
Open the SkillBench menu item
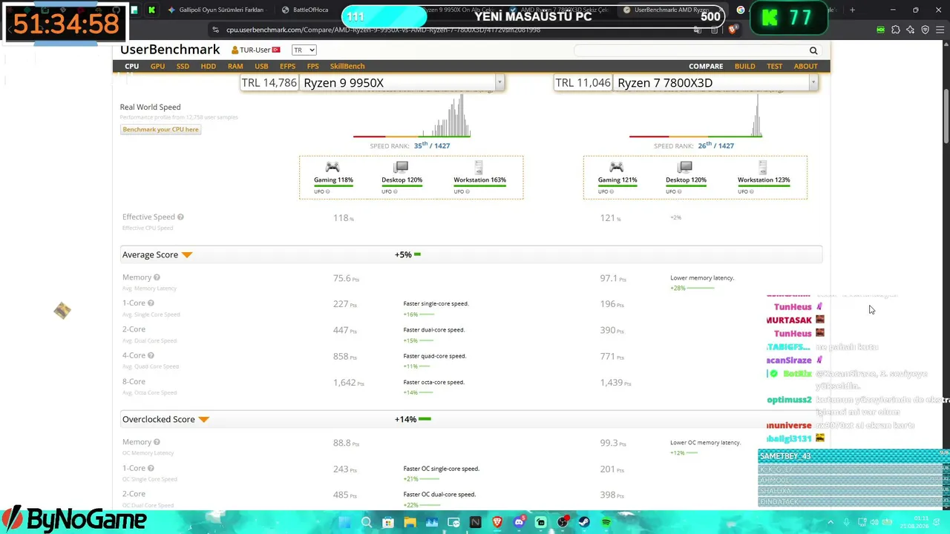coord(347,66)
